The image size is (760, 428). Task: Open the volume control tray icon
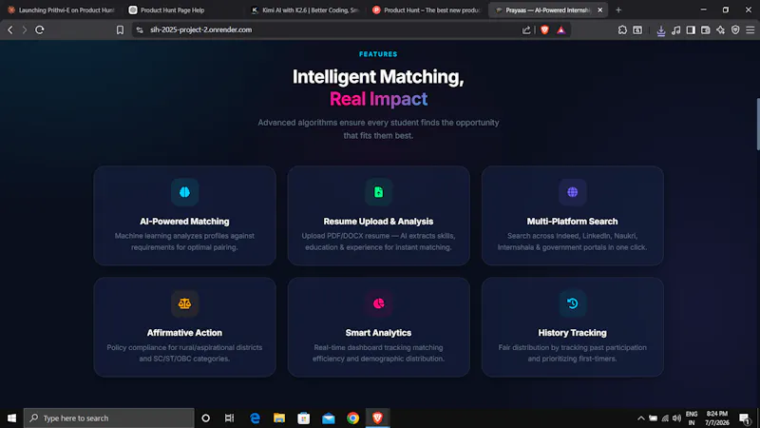point(676,418)
